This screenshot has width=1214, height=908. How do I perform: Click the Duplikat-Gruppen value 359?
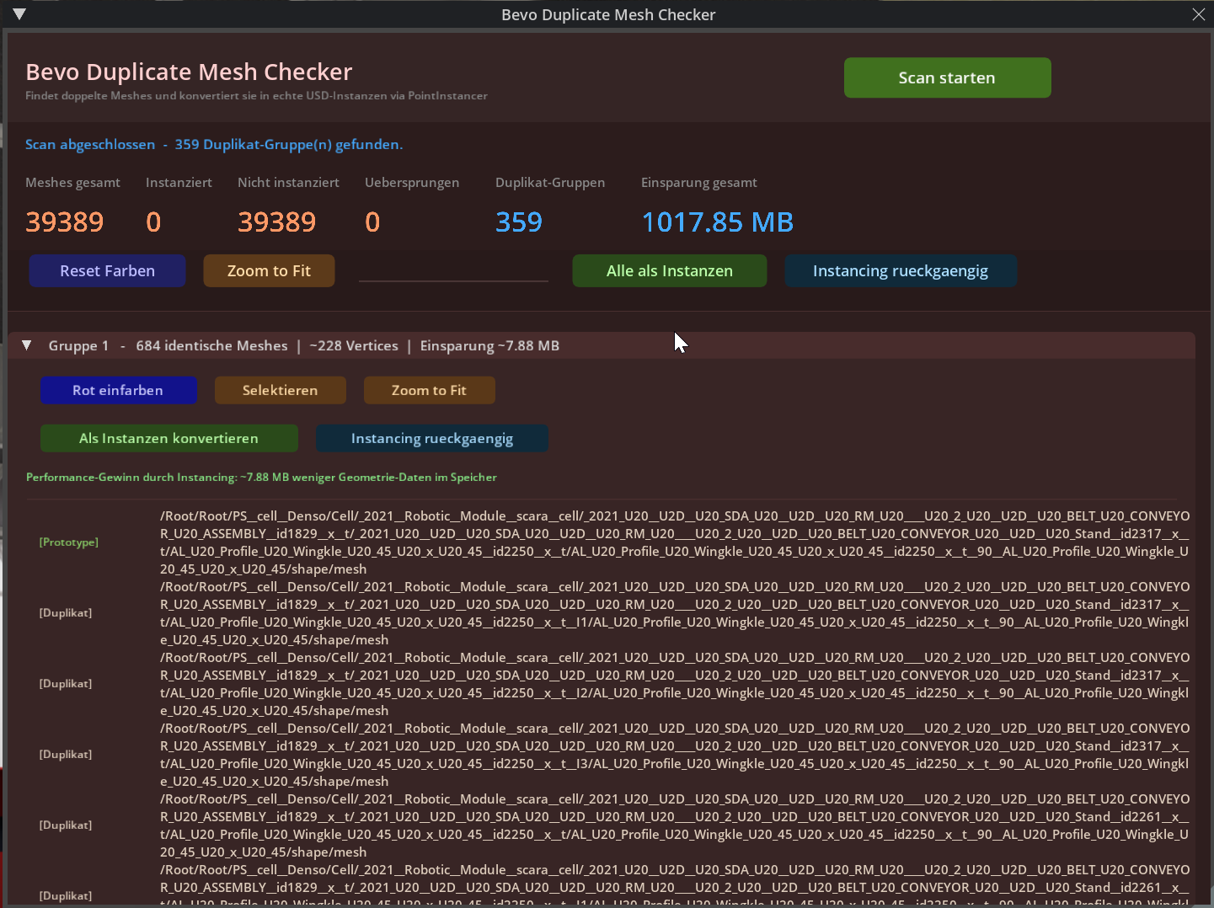[x=519, y=222]
